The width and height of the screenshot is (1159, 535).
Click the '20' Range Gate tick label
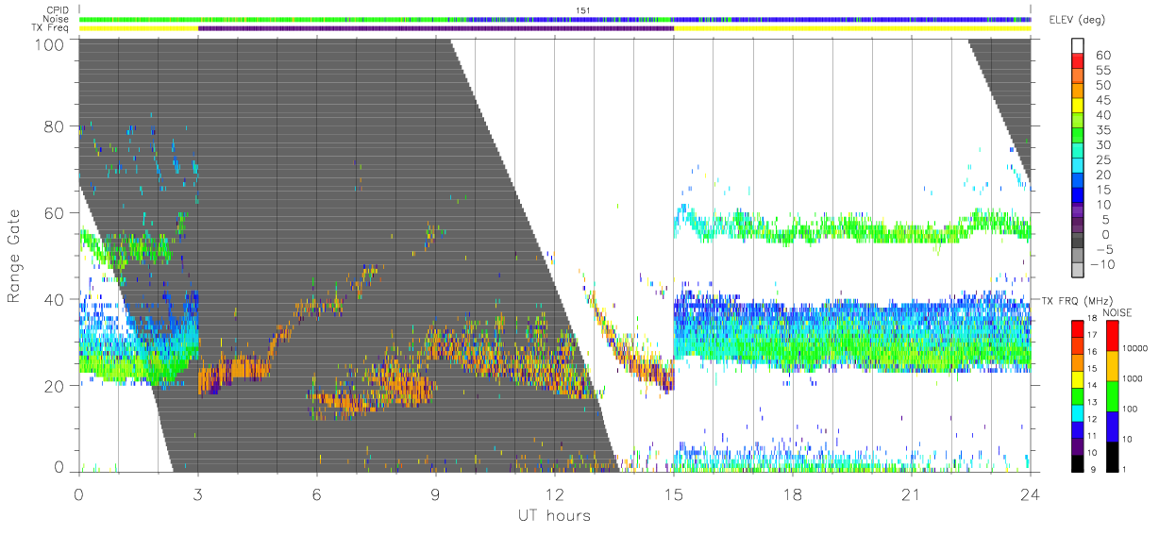tap(54, 385)
